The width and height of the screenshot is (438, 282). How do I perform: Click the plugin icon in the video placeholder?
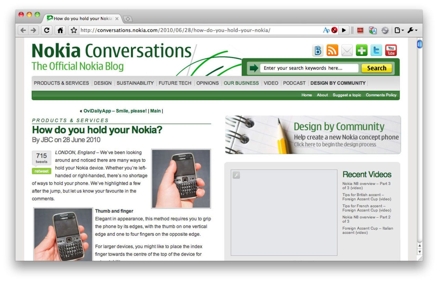(236, 175)
